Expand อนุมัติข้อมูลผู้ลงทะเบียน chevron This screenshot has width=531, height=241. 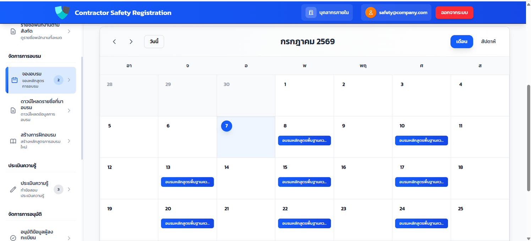pyautogui.click(x=69, y=238)
